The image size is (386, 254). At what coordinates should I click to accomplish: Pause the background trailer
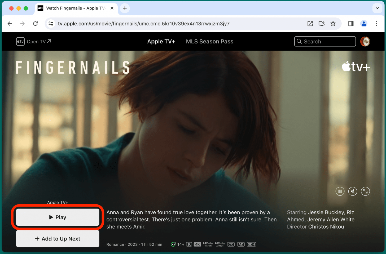pos(340,191)
